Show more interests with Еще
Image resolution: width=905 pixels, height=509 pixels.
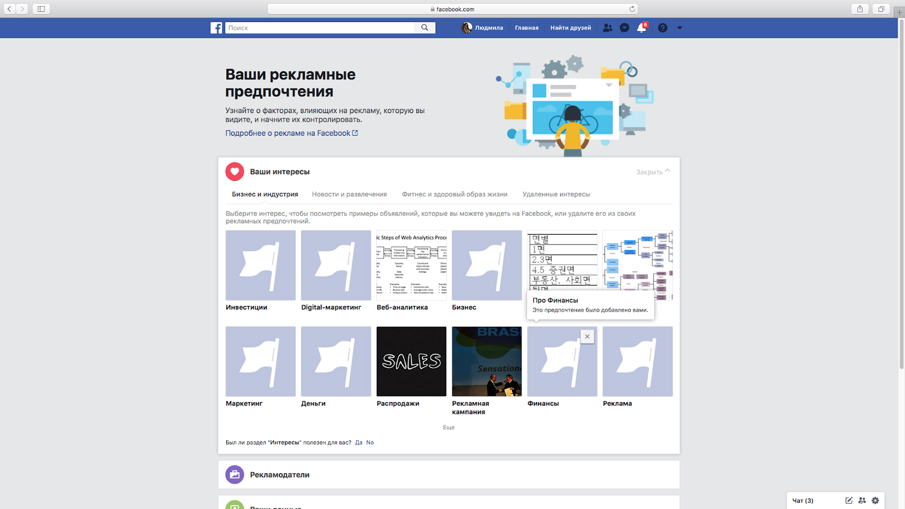pos(449,428)
